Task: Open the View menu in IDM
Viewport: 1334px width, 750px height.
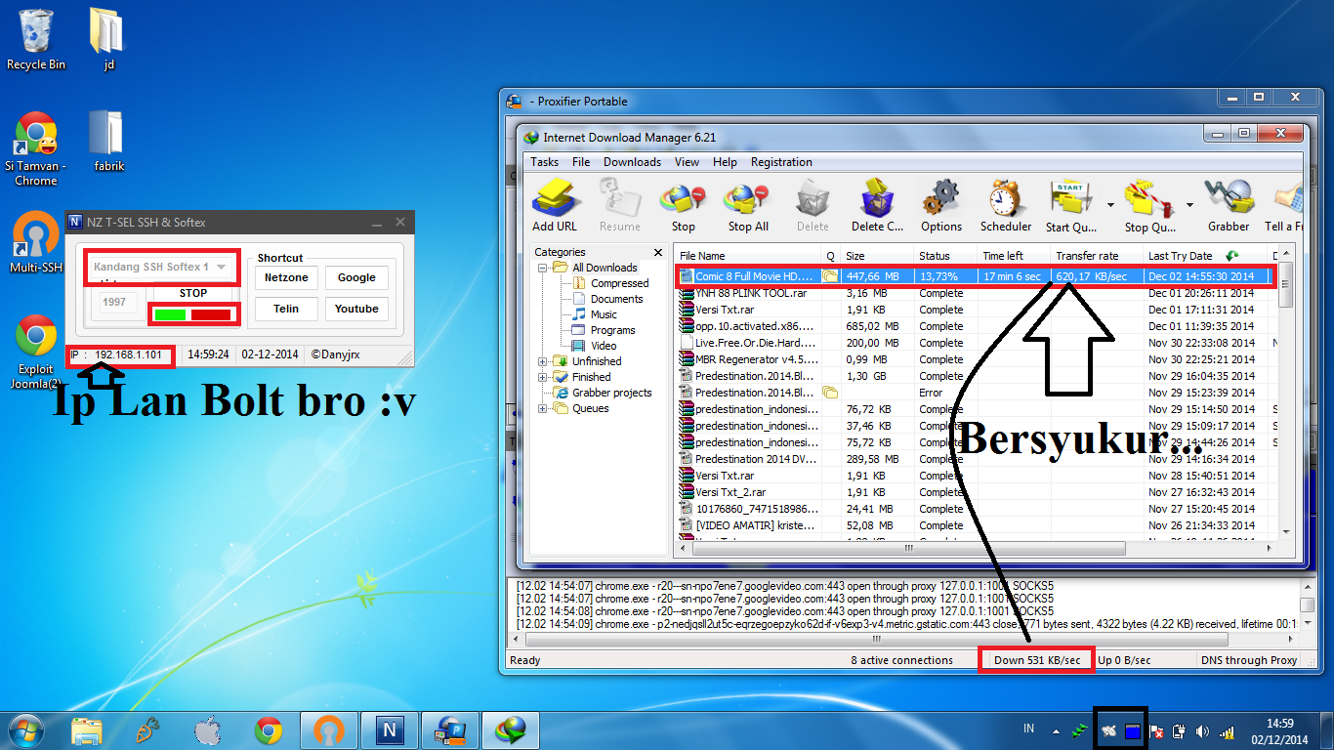Action: (x=687, y=162)
